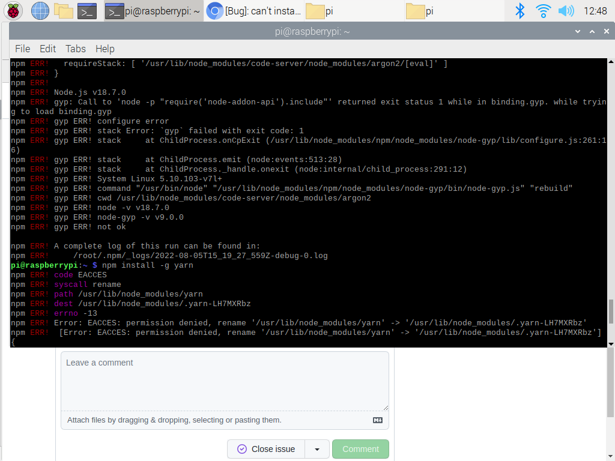Click 'path /usr/lib/node_modules/yarn' line
615x461 pixels.
click(x=129, y=294)
